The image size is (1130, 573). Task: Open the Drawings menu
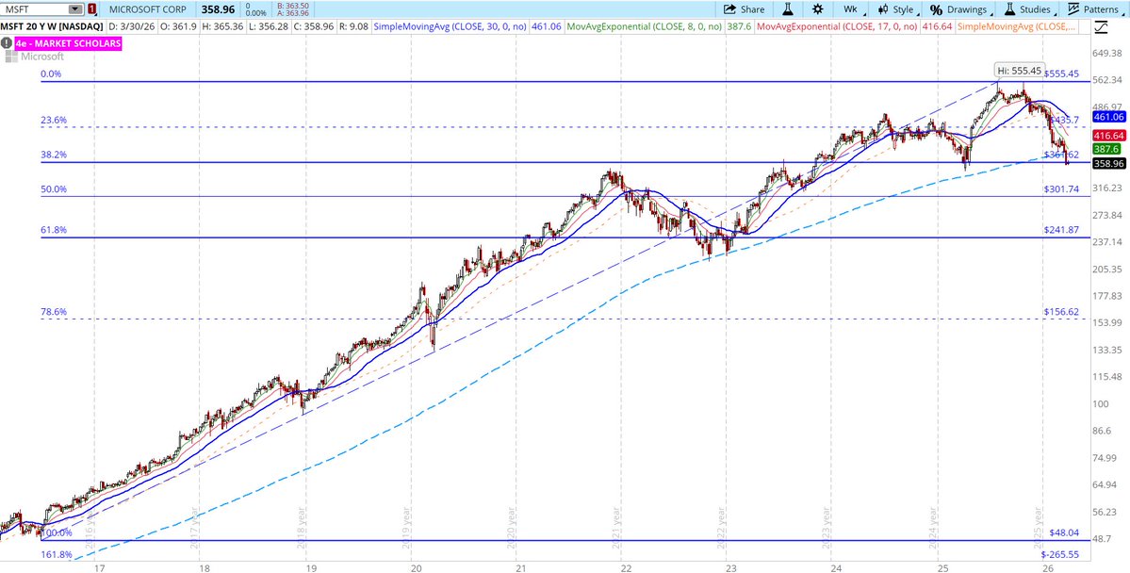[958, 9]
